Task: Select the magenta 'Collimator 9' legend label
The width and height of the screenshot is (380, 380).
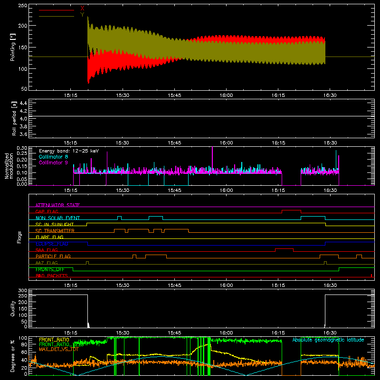Action: [x=53, y=162]
